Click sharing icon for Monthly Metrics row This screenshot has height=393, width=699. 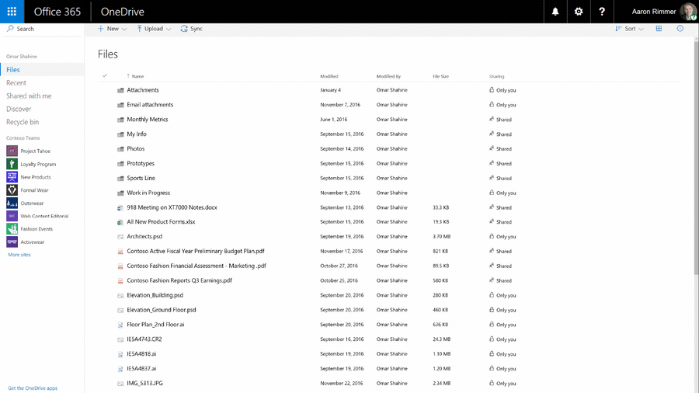click(492, 119)
